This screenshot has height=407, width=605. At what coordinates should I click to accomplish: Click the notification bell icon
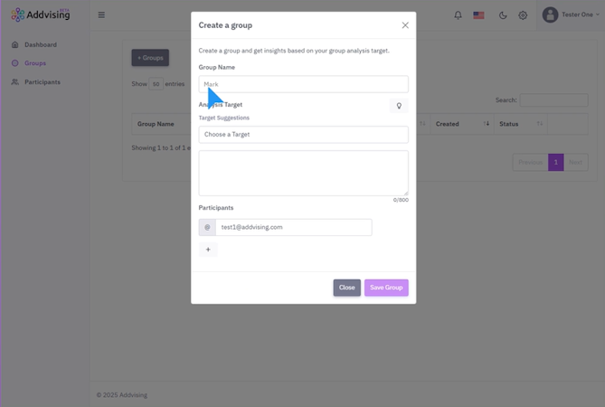tap(458, 14)
